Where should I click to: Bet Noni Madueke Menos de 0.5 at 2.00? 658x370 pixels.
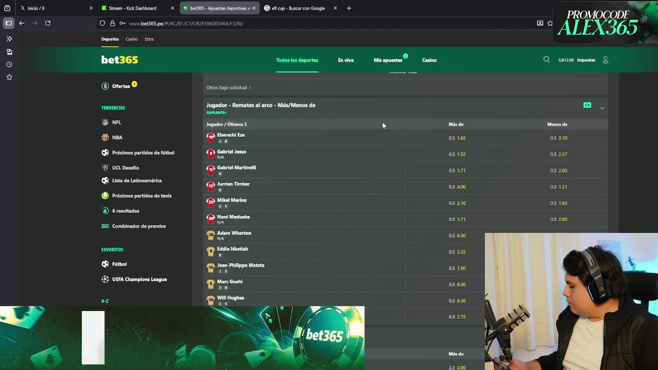point(559,219)
